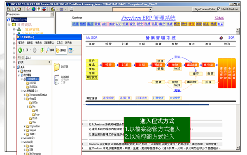Image resolution: width=247 pixels, height=155 pixels.
Task: Close the Explorer folders pane with X
Action: click(49, 62)
